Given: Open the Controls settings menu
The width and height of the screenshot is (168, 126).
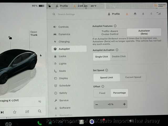Looking at the screenshot, I should (61, 27).
